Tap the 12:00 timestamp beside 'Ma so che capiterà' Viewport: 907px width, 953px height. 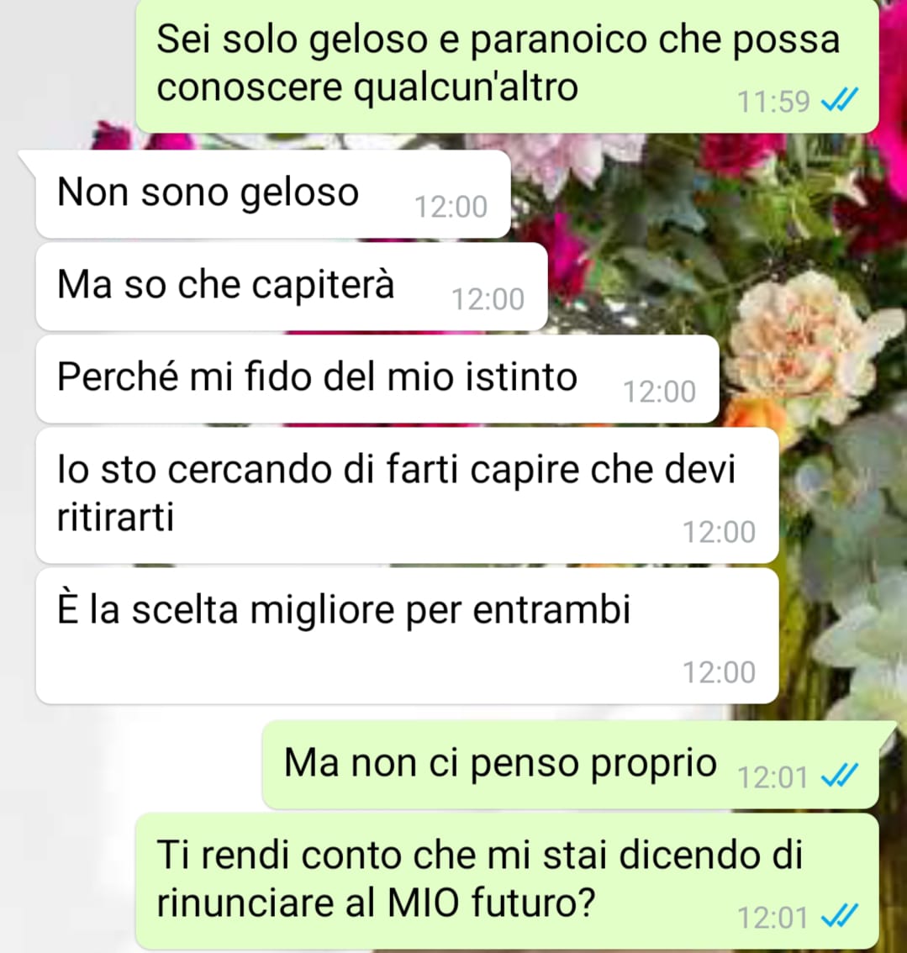[488, 300]
